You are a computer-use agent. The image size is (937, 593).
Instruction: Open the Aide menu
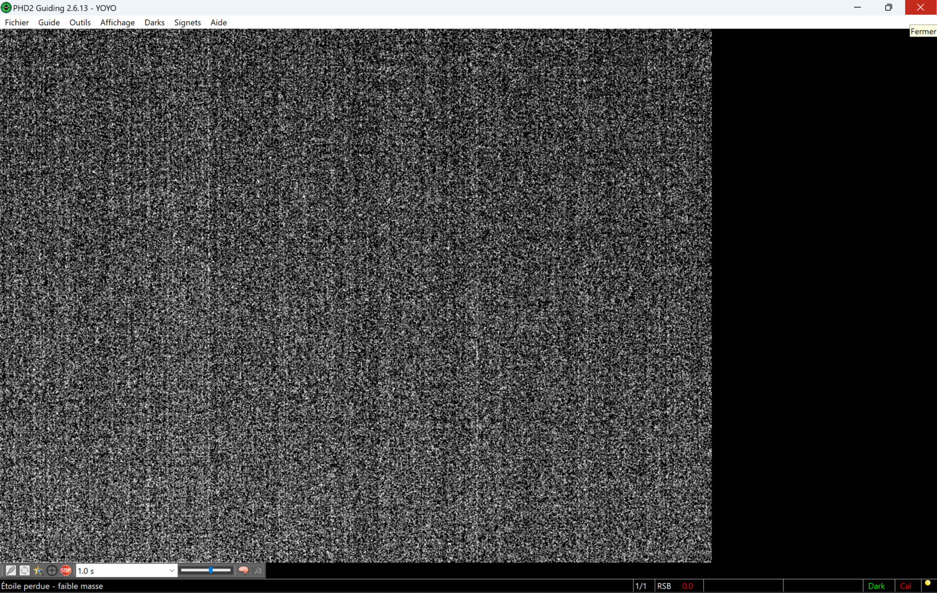point(219,22)
